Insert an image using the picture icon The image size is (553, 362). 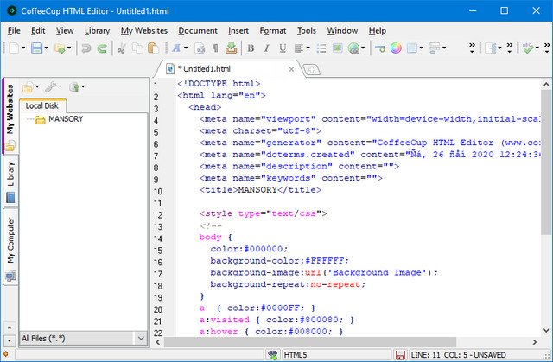[x=337, y=48]
